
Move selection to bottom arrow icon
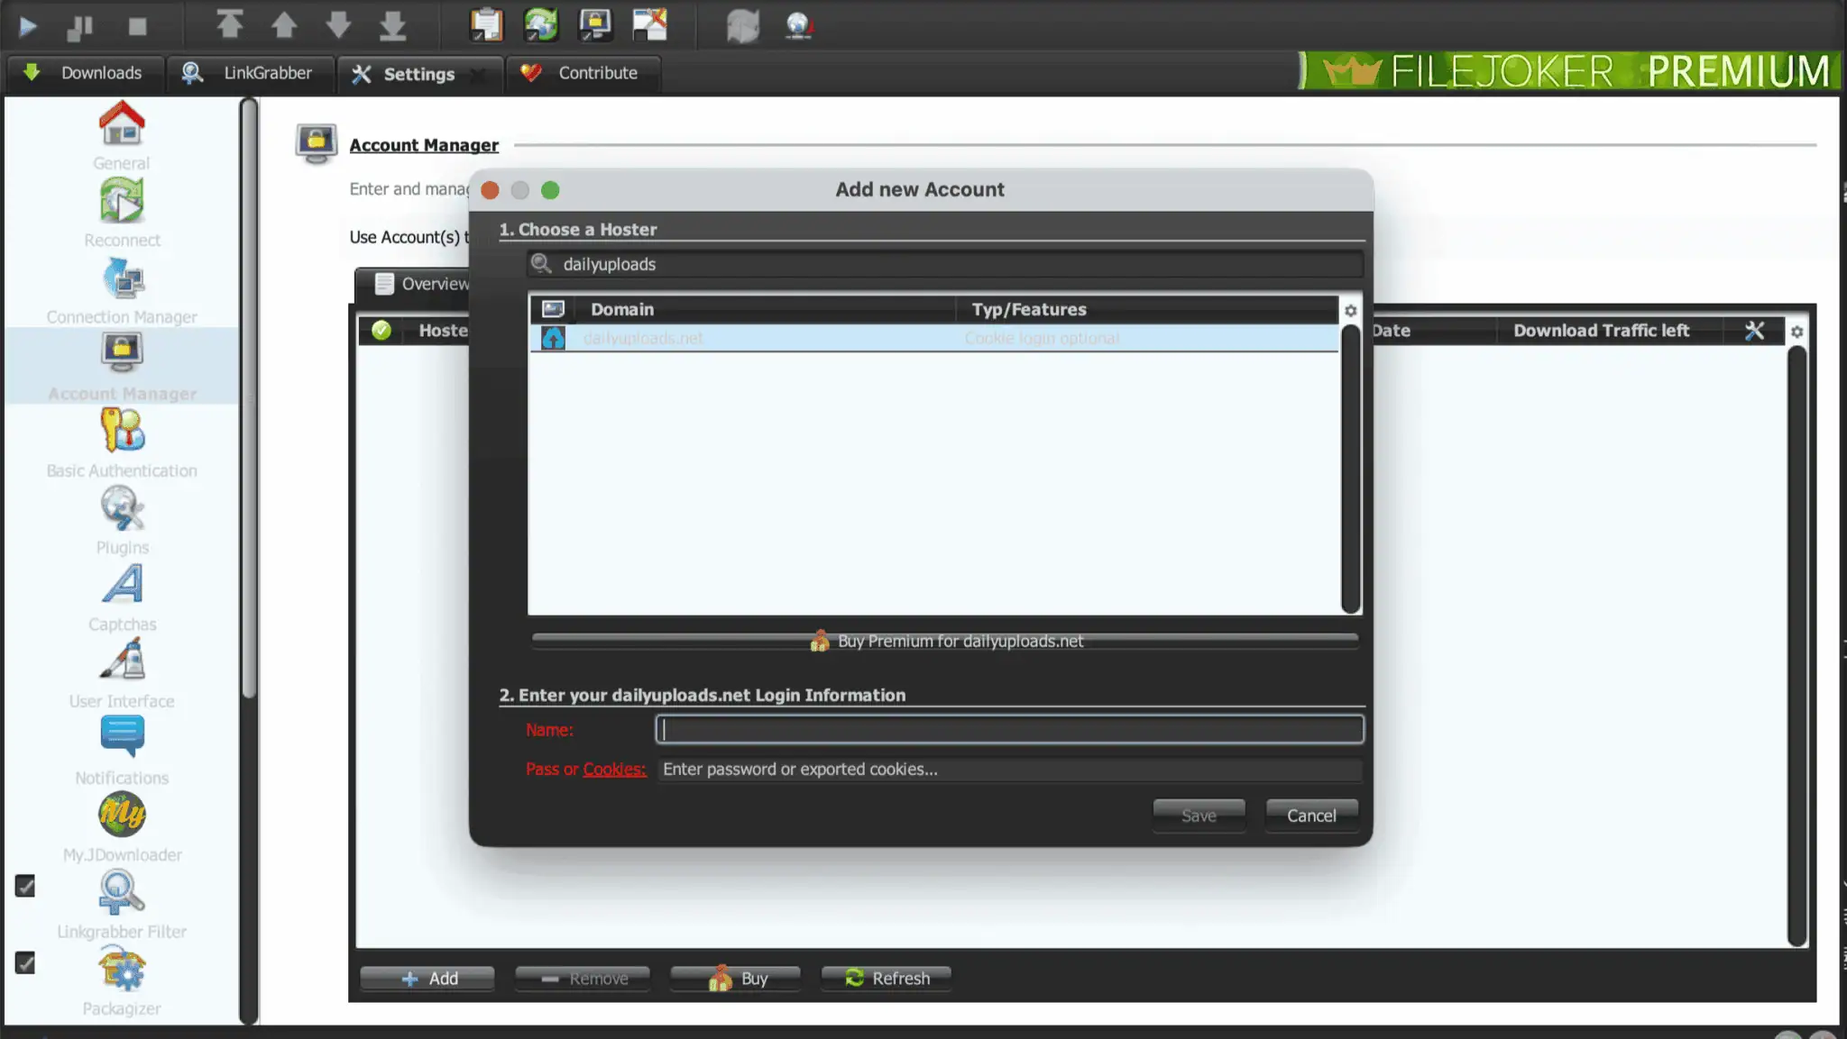point(392,25)
